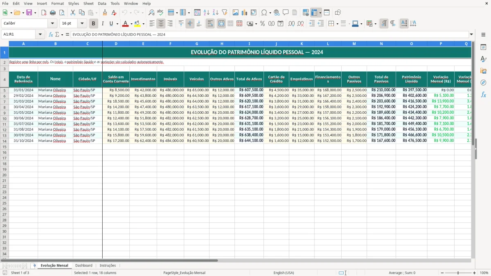Open the font name dropdown

pos(52,24)
